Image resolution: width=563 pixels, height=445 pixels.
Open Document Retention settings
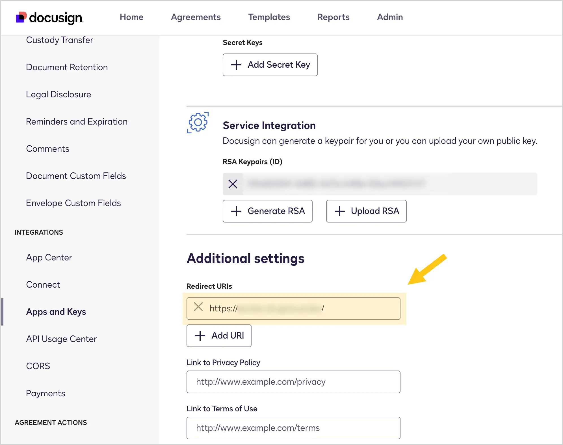pyautogui.click(x=67, y=67)
